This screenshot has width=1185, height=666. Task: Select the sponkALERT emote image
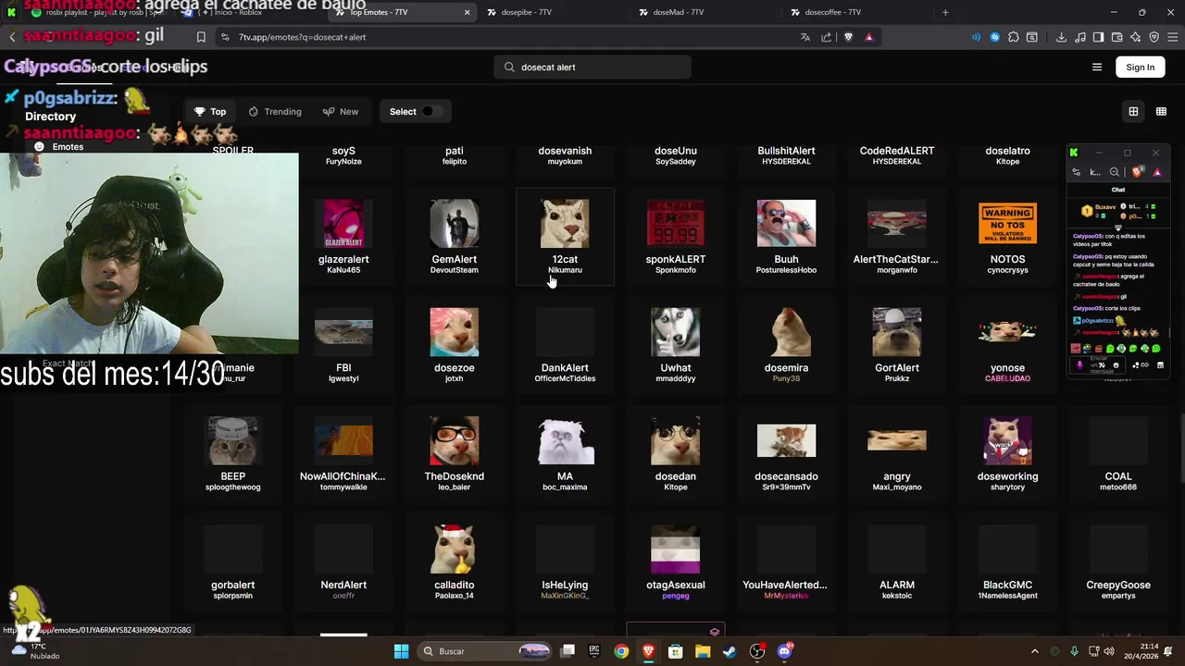(676, 223)
